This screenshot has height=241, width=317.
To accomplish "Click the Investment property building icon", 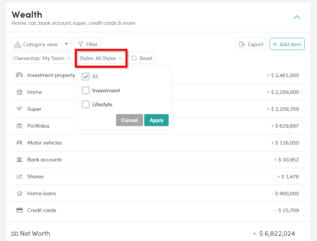I will point(20,75).
